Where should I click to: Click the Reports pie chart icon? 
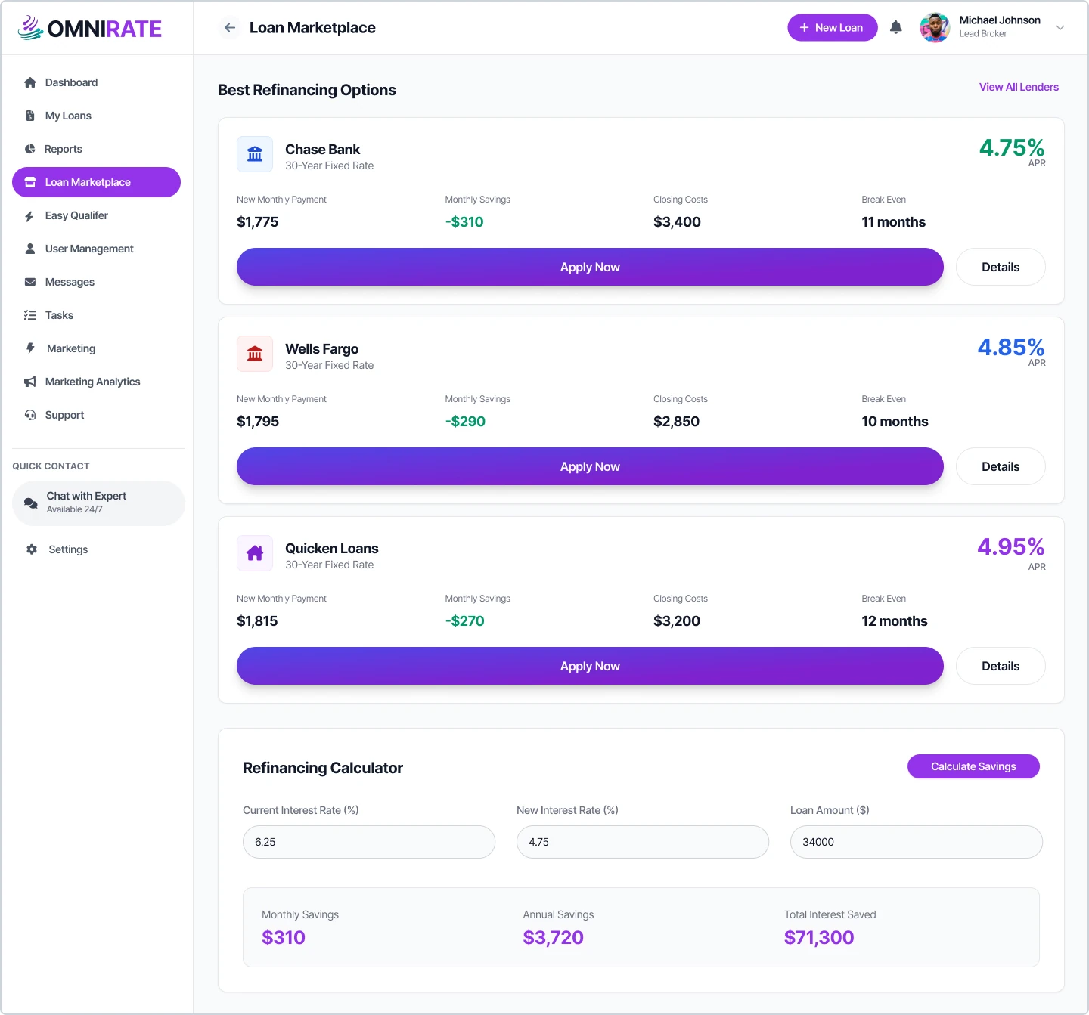coord(30,149)
